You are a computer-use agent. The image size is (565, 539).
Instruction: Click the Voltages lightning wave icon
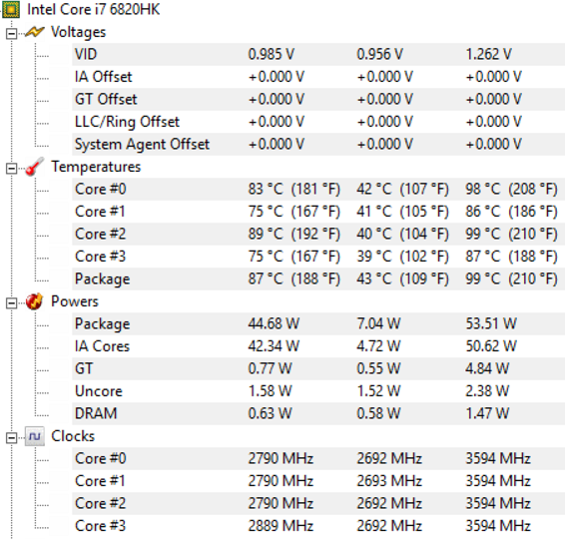(35, 32)
